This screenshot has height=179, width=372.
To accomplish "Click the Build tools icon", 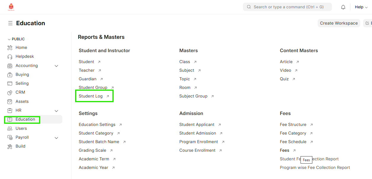I will 10,146.
